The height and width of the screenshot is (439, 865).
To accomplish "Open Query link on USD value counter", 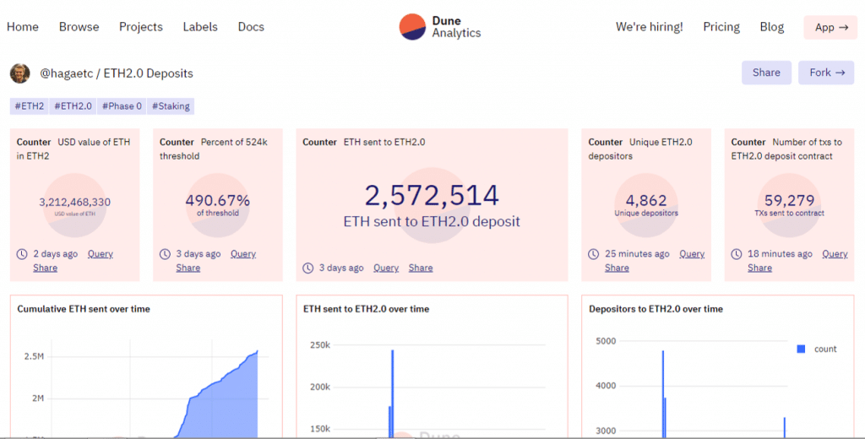I will (x=101, y=254).
